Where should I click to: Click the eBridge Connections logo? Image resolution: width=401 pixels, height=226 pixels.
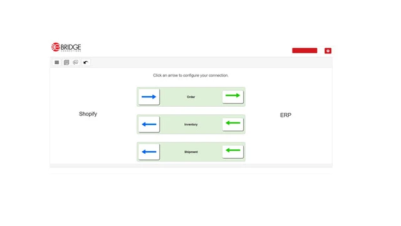pos(66,47)
